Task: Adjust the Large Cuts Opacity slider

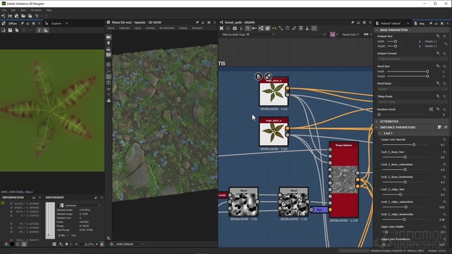Action: [x=414, y=145]
